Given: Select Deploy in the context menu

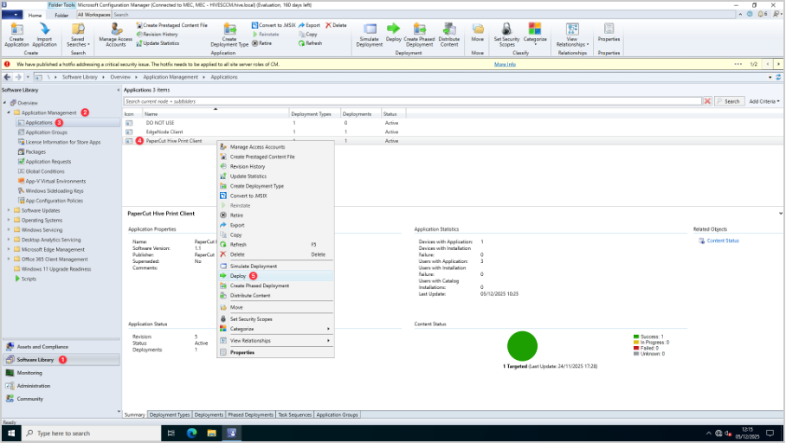Looking at the screenshot, I should coord(238,276).
